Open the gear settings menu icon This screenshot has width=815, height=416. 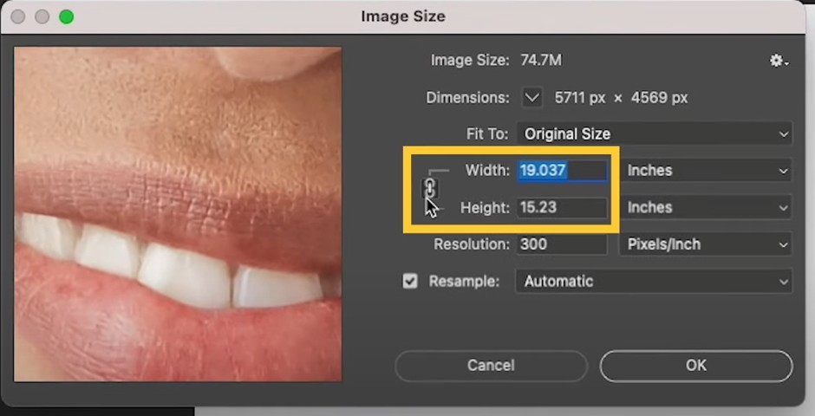pos(779,62)
